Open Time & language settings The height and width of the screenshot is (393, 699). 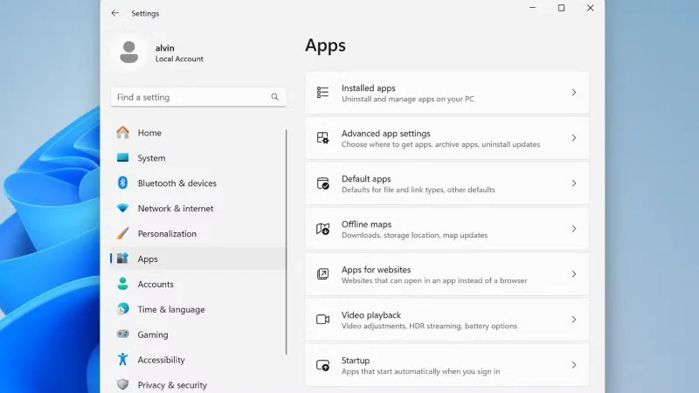pyautogui.click(x=170, y=309)
